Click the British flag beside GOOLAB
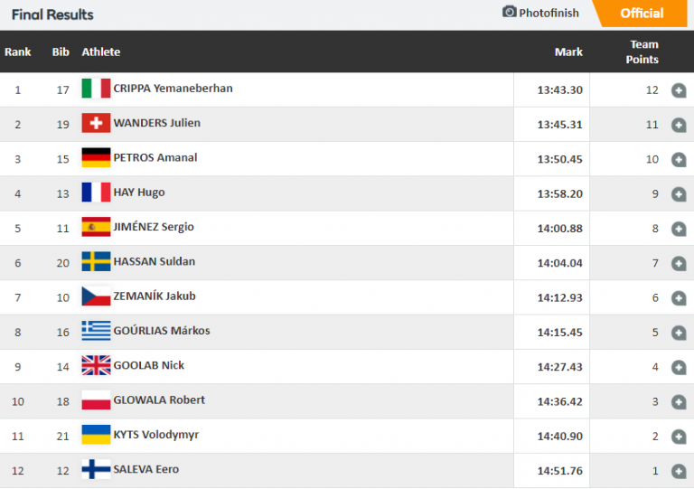Viewport: 694px width, 489px height. click(96, 365)
